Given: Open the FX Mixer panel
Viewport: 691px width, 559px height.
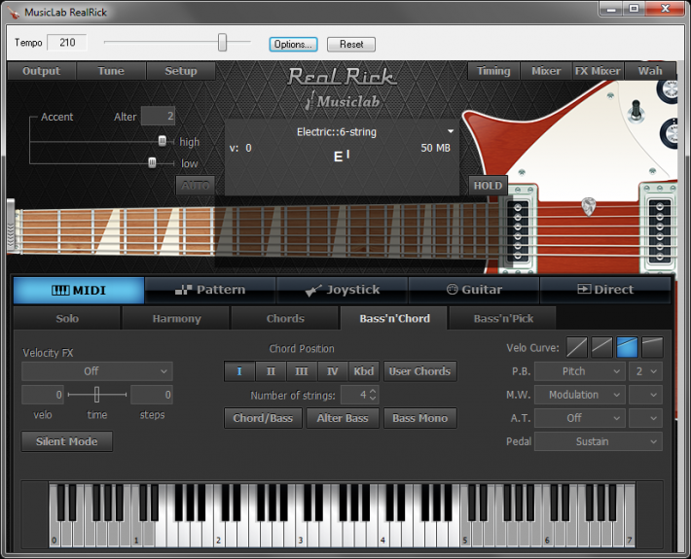Looking at the screenshot, I should coord(598,71).
